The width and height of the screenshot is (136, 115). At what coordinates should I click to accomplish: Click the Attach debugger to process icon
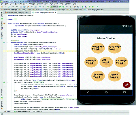70,7
